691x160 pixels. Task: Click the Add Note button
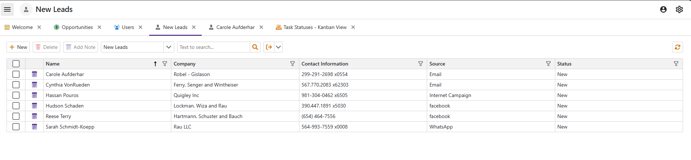click(x=81, y=47)
